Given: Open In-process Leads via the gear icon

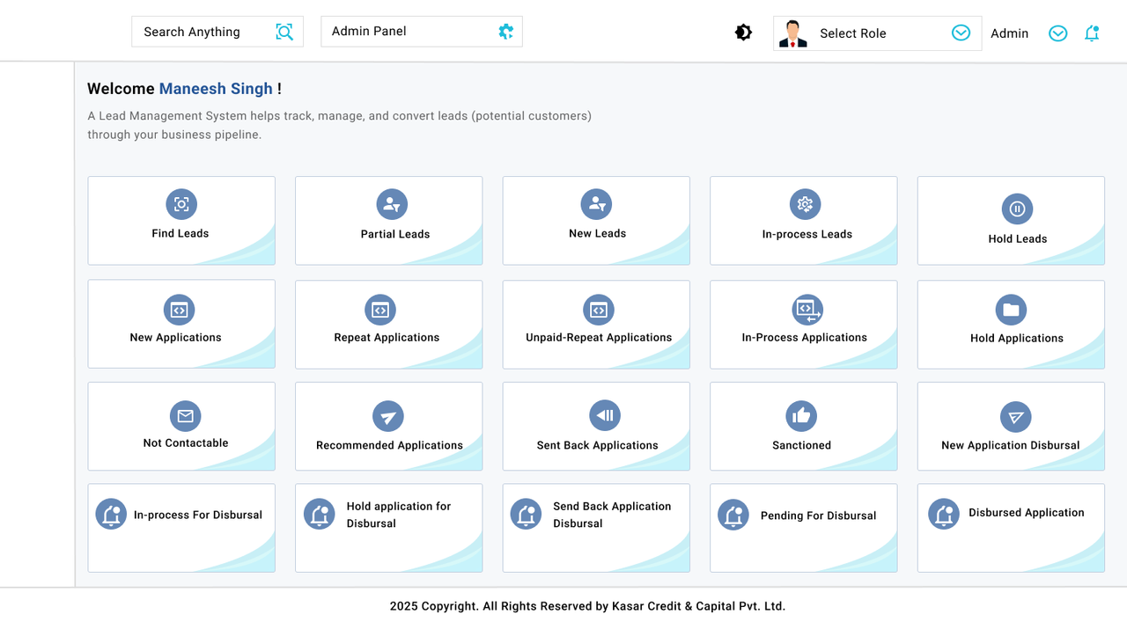Looking at the screenshot, I should (x=803, y=203).
